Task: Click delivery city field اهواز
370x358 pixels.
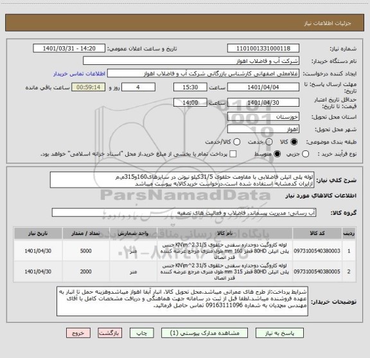Action: point(263,129)
